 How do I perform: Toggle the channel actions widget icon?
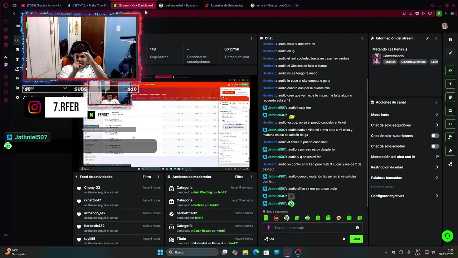(x=450, y=137)
